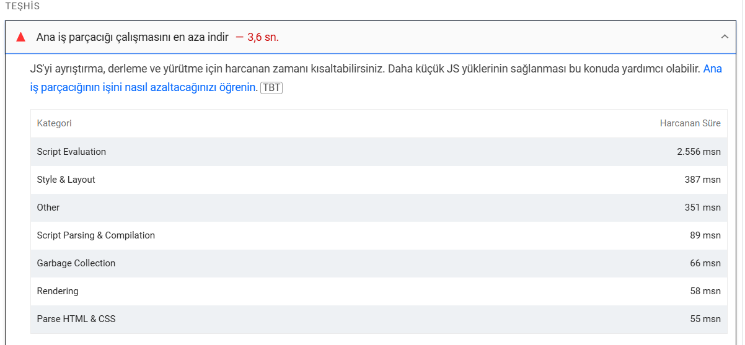Click the red triangle warning icon
This screenshot has width=745, height=345.
[x=21, y=37]
